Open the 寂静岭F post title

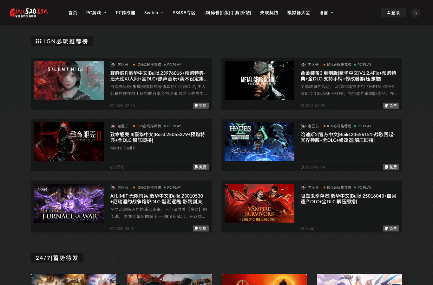tap(159, 76)
